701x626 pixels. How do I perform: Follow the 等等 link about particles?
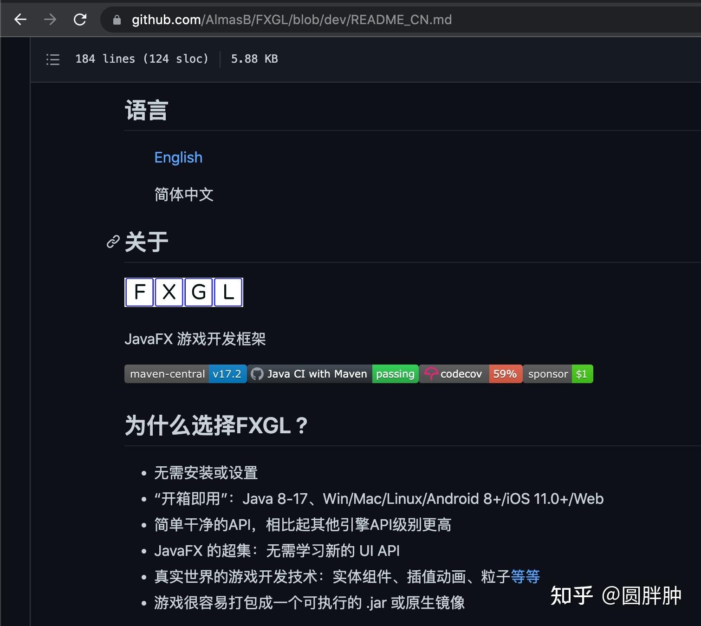coord(526,576)
